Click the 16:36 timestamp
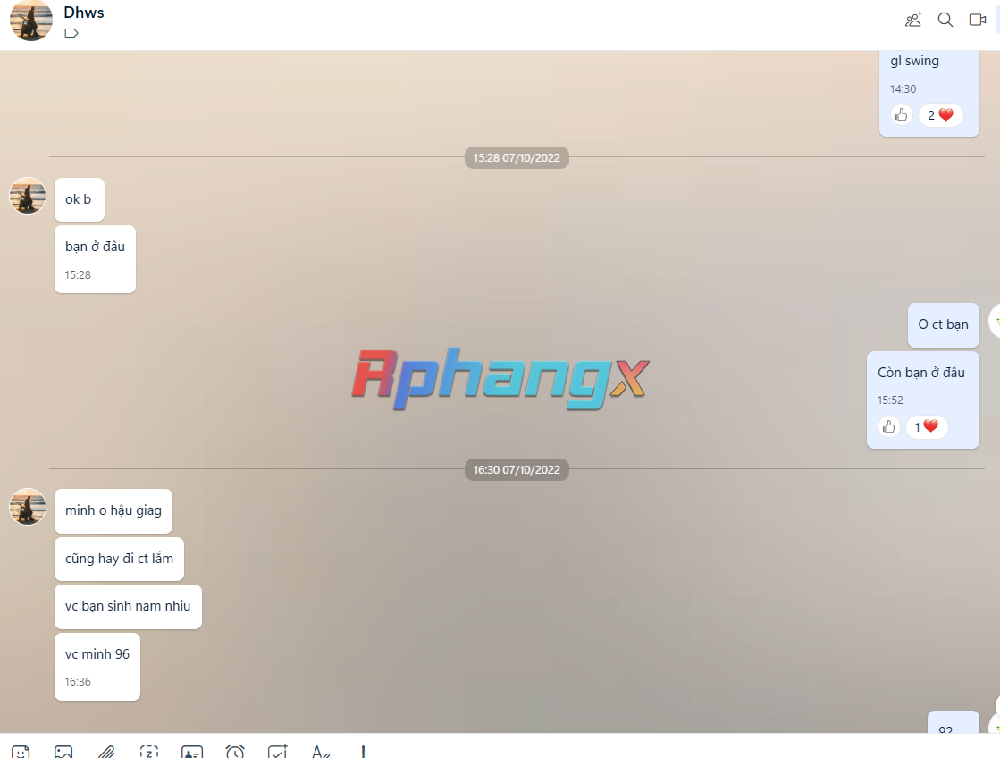Viewport: 1000px width, 758px height. (78, 682)
